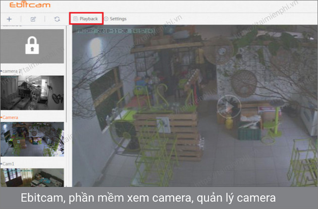This screenshot has height=209, width=318.
Task: Click the Ebitcam logo
Action: (30, 5)
